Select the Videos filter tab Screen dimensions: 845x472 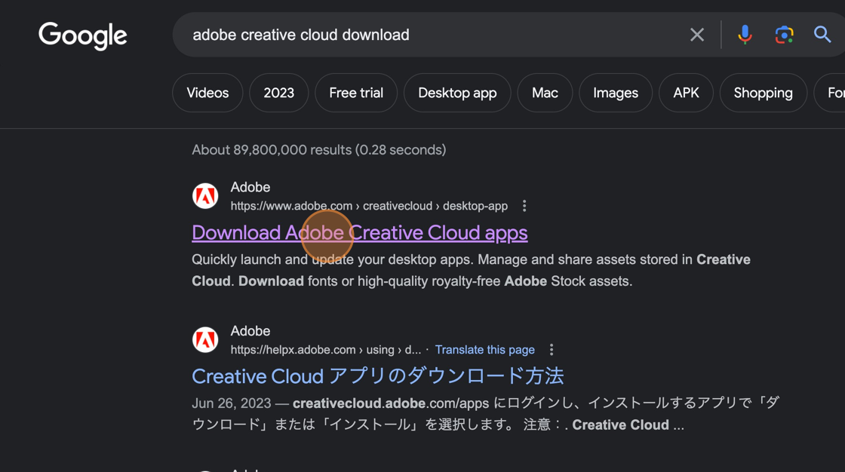point(207,93)
